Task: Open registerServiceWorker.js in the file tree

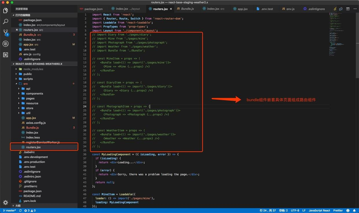Action: point(44,142)
